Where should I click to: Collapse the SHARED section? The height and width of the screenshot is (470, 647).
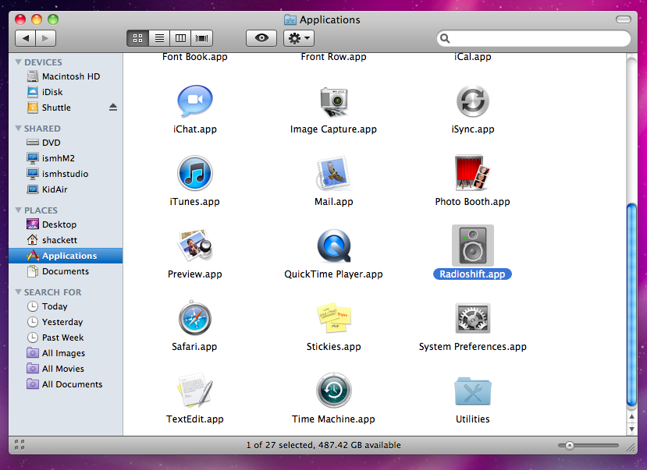(x=18, y=129)
